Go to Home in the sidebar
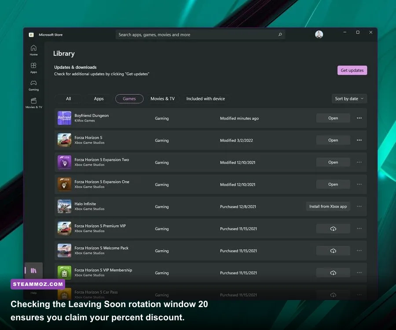 pyautogui.click(x=33, y=50)
